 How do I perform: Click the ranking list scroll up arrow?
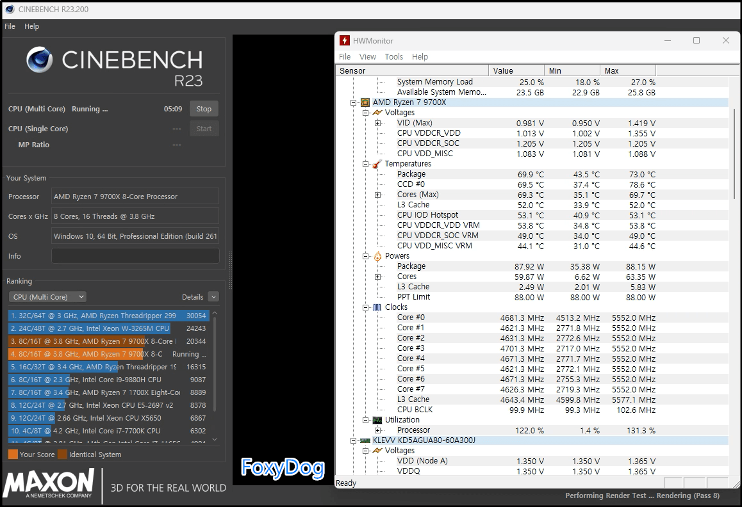(215, 313)
